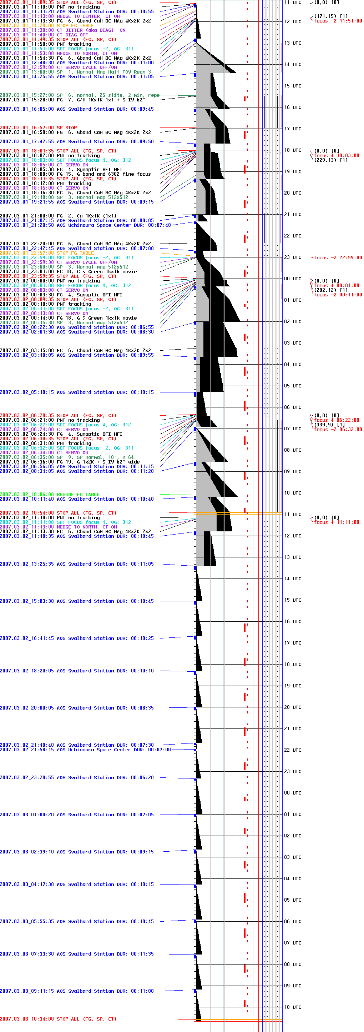Viewport: 364px width, 1032px height.
Task: Select the CT JITTER (aka DIAG) ON entry
Action: (x=62, y=30)
